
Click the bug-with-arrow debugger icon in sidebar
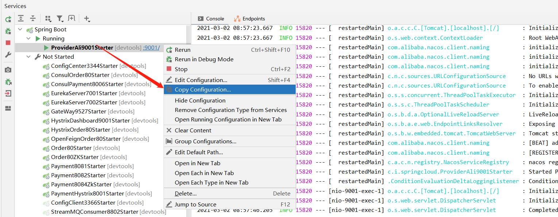[8, 82]
